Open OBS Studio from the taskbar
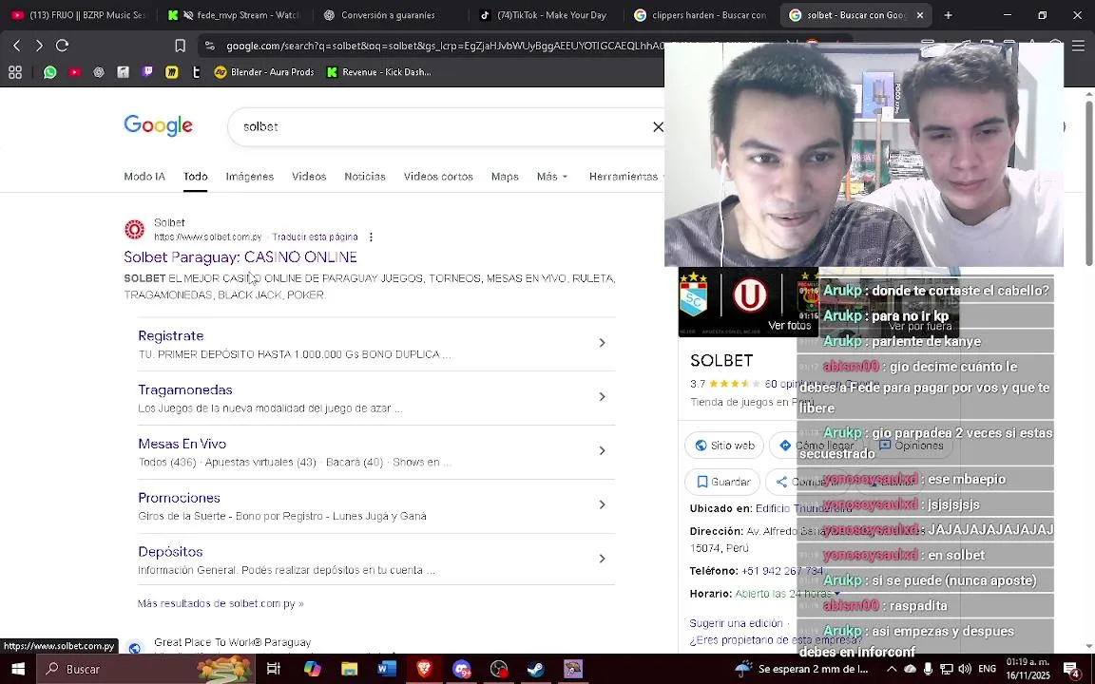 pos(499,669)
